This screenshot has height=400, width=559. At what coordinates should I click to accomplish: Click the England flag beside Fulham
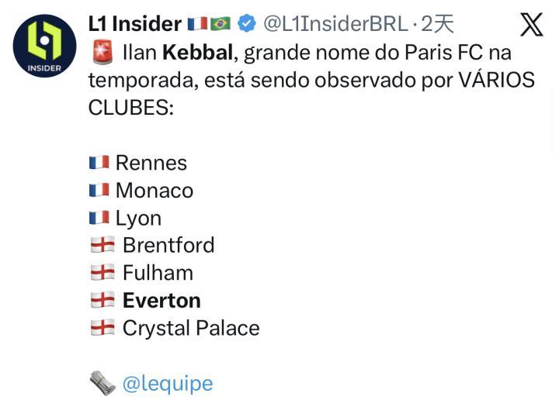pos(102,273)
